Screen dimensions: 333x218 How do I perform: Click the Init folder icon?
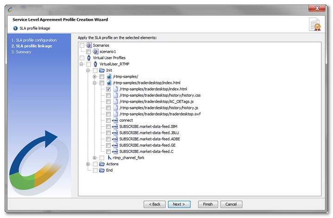coord(102,70)
